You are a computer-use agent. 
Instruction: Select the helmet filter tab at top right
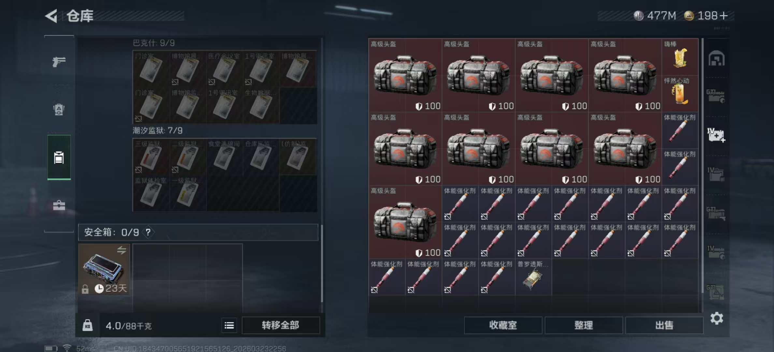click(716, 59)
